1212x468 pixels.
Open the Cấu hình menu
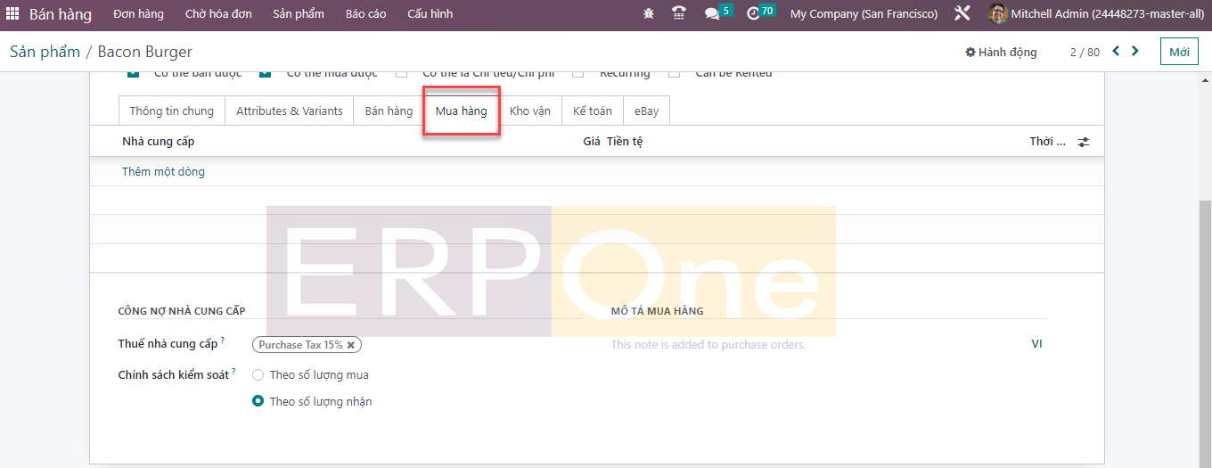tap(430, 14)
